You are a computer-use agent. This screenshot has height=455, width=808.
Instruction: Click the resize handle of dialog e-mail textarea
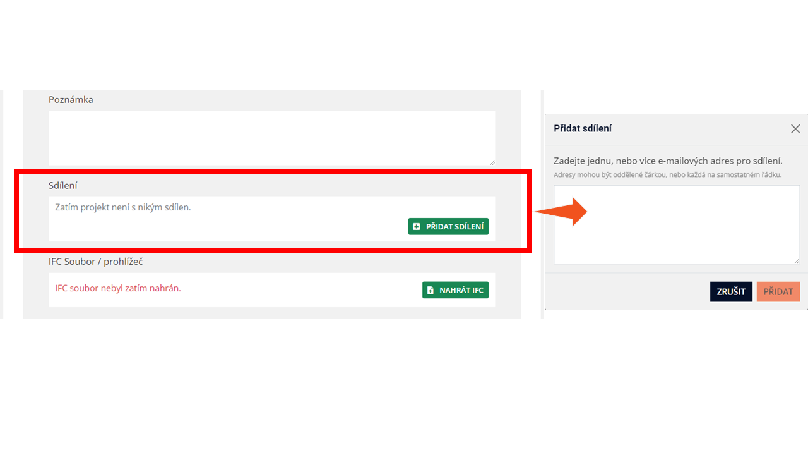pyautogui.click(x=797, y=260)
